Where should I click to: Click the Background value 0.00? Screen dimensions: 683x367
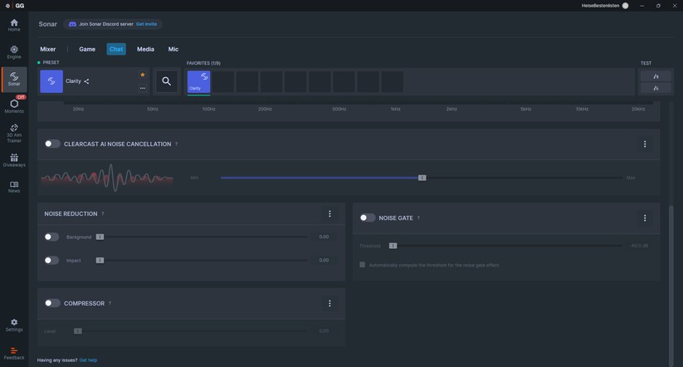[x=324, y=237]
